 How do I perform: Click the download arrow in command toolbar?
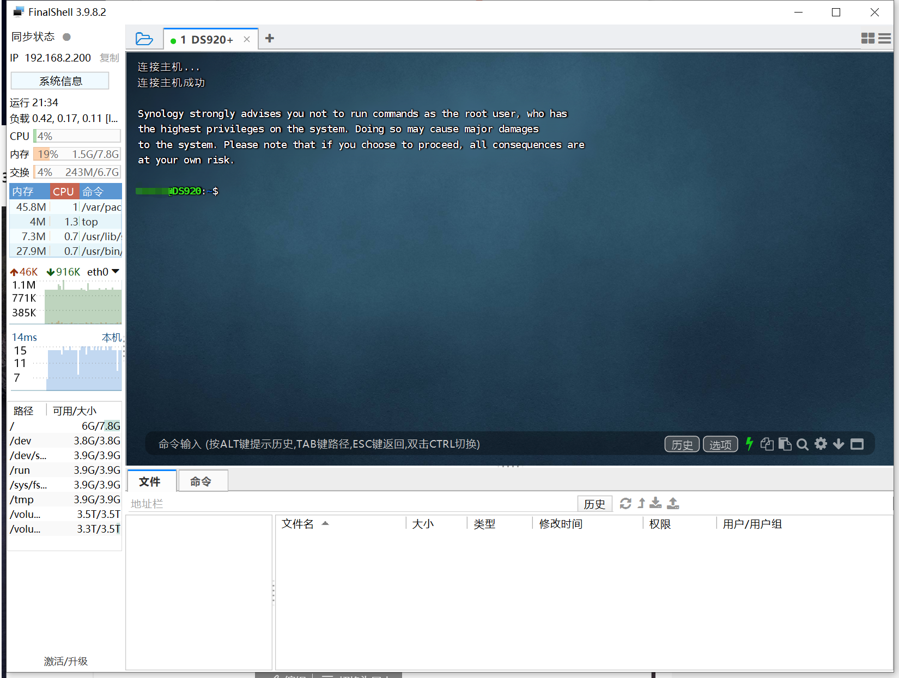[839, 444]
